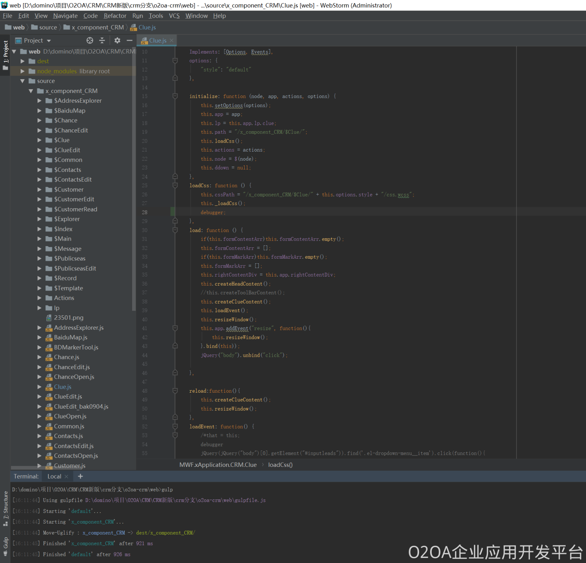Click loadCss() in the editor breadcrumb
Image resolution: width=586 pixels, height=563 pixels.
coord(280,465)
